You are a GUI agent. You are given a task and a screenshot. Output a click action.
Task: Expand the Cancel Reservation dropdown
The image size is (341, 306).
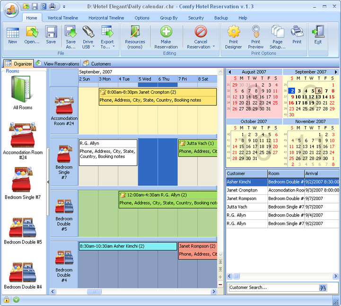click(213, 47)
